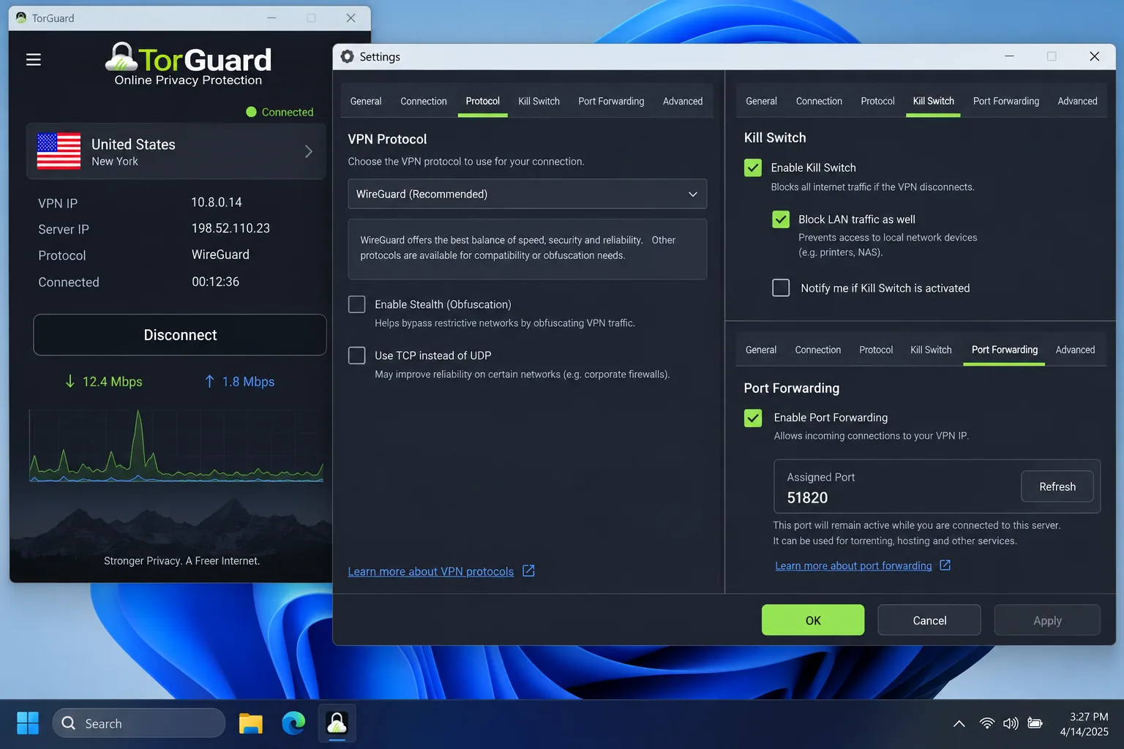The height and width of the screenshot is (749, 1124).
Task: Refresh the assigned port
Action: [1057, 486]
